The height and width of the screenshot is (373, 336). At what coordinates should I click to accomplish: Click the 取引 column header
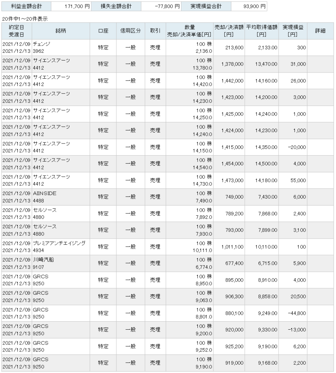(x=155, y=31)
